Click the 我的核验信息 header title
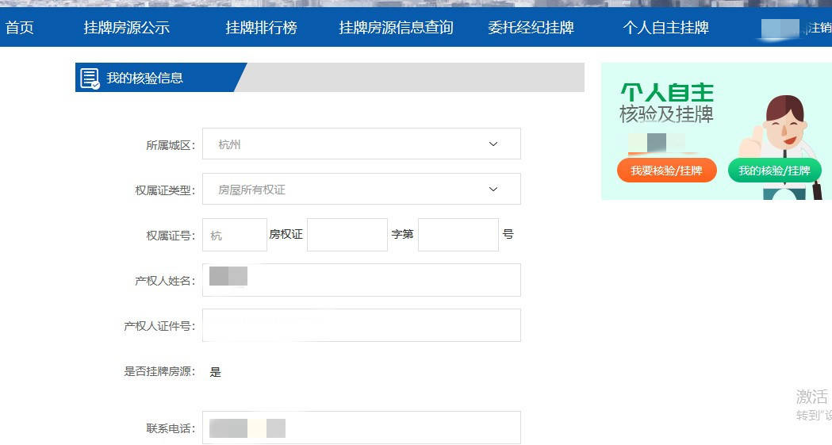 tap(145, 78)
